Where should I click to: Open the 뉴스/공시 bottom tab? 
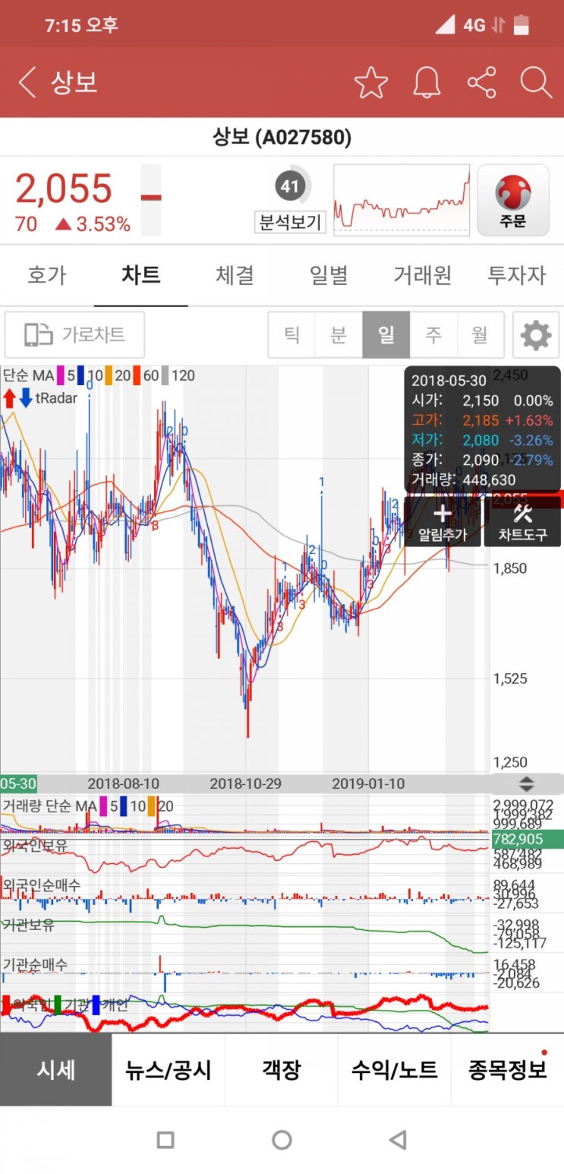(169, 1070)
